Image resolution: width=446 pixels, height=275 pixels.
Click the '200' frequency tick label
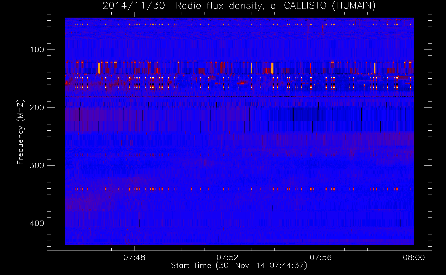pos(37,108)
